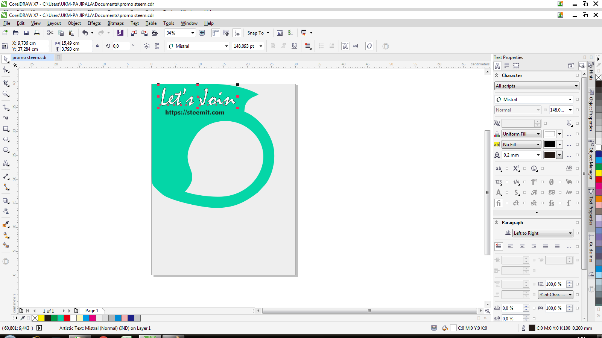Viewport: 602px width, 338px height.
Task: Open the Effects menu
Action: point(94,23)
